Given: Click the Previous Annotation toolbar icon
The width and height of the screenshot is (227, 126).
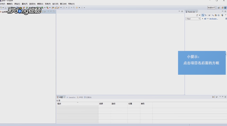Looking at the screenshot, I should (x=69, y=8).
